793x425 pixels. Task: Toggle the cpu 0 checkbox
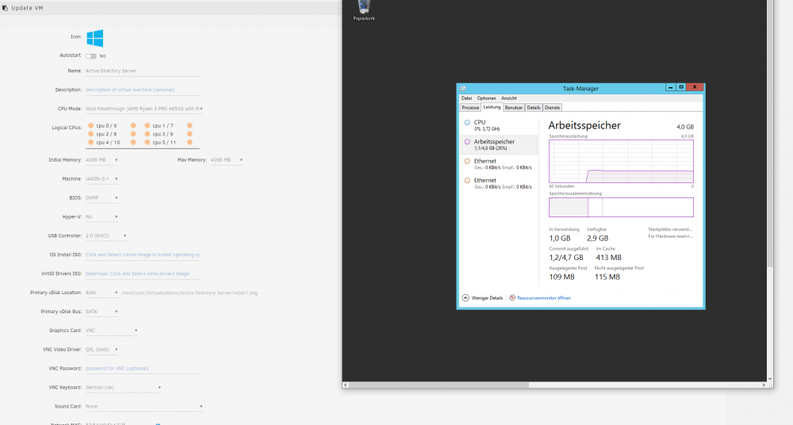pos(90,125)
